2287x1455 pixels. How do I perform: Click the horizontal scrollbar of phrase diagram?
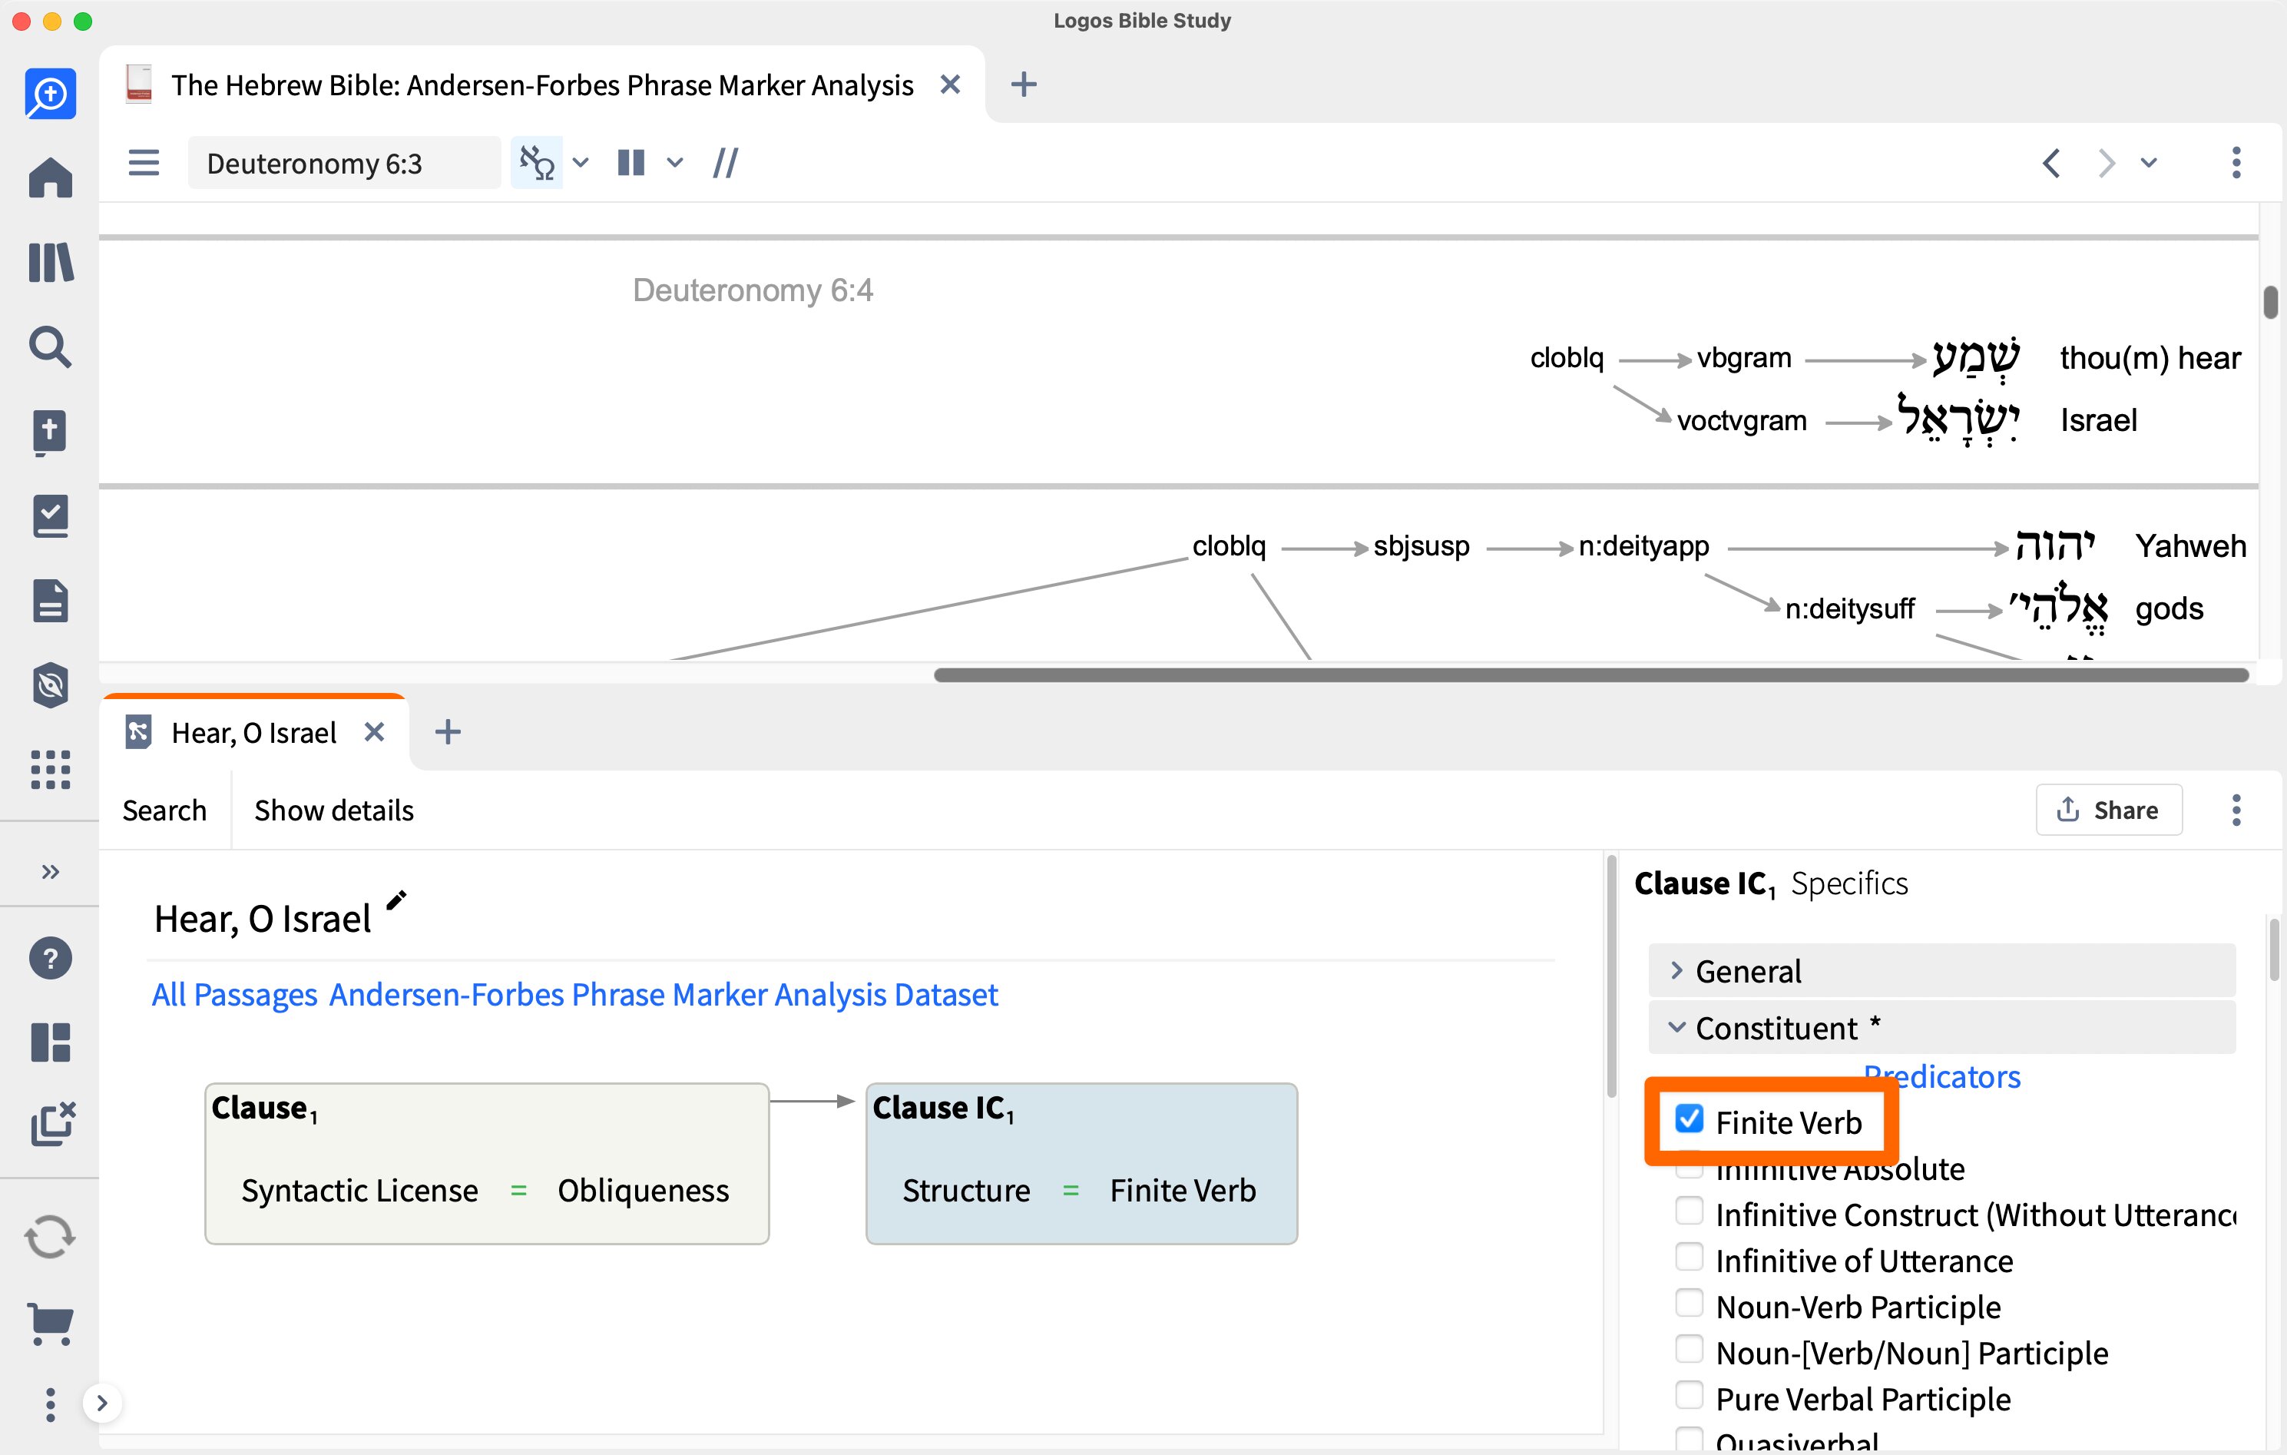pos(1590,674)
